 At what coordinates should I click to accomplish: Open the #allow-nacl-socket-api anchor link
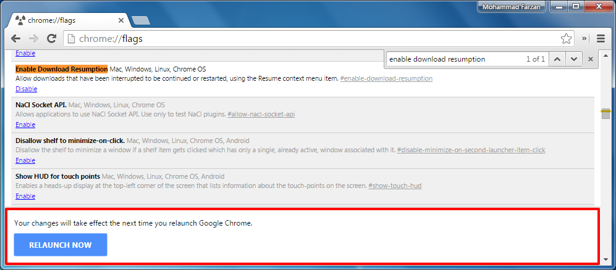coord(261,115)
